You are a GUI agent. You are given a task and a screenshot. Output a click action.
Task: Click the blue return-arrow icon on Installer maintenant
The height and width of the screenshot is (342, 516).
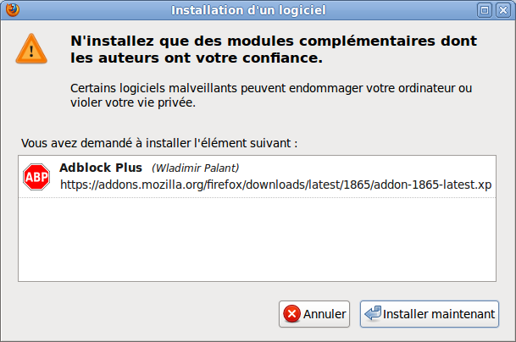point(373,313)
